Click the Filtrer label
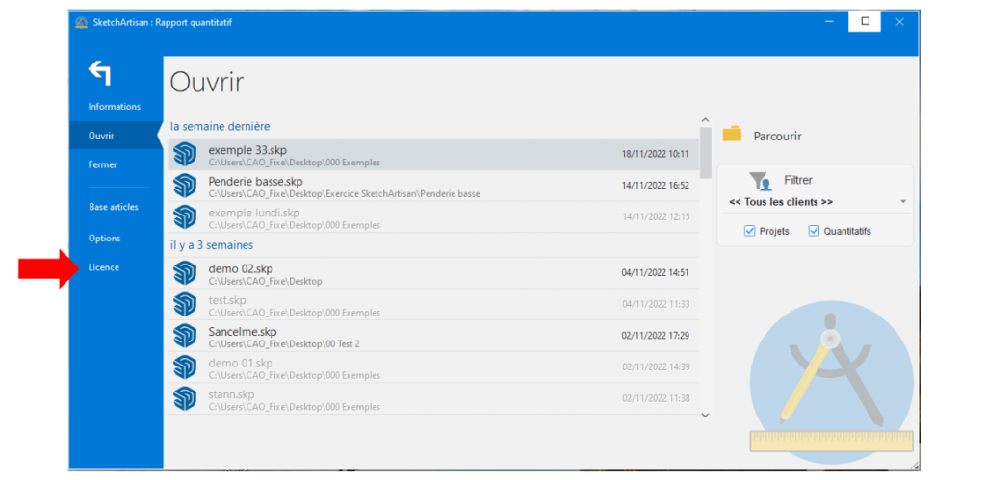986x480 pixels. coord(798,180)
